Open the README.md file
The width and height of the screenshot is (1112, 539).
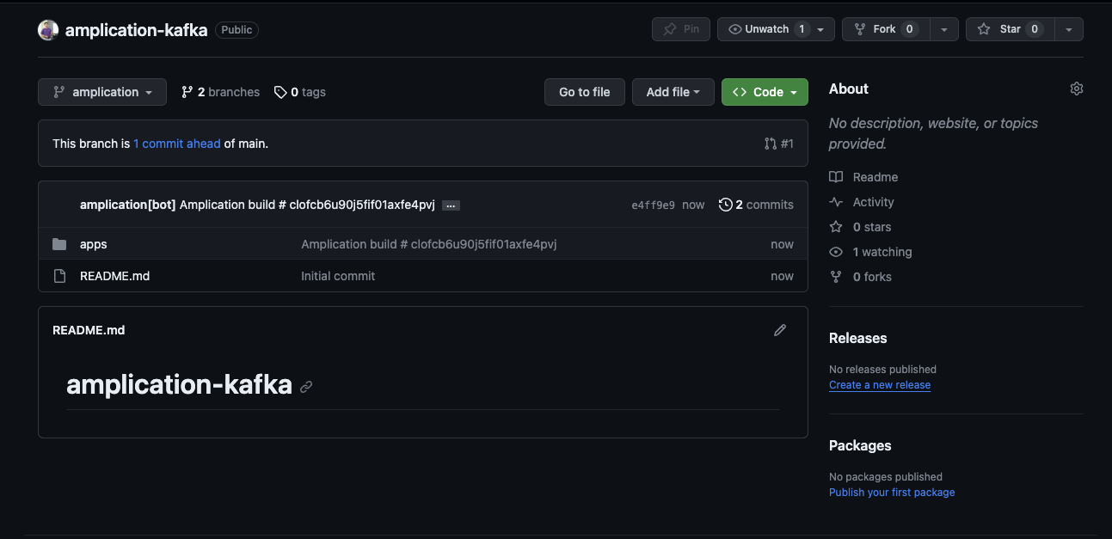(x=115, y=276)
